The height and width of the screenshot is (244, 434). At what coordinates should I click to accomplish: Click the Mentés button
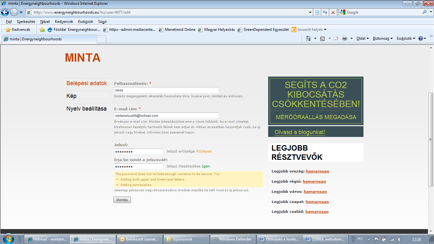tap(122, 200)
